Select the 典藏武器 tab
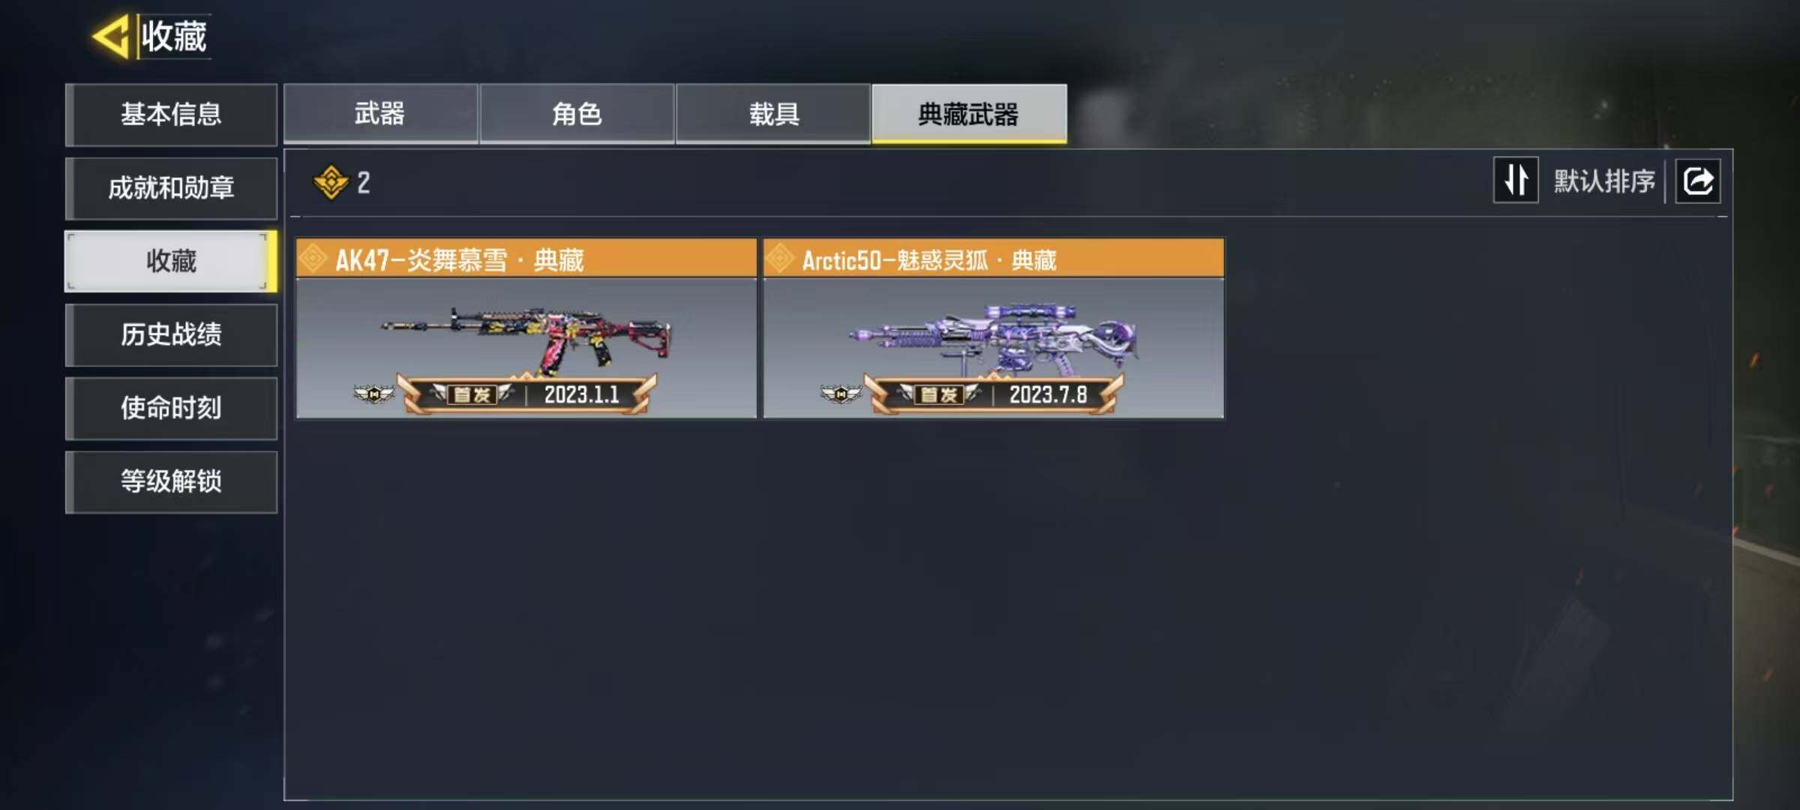Image resolution: width=1800 pixels, height=810 pixels. click(x=969, y=114)
